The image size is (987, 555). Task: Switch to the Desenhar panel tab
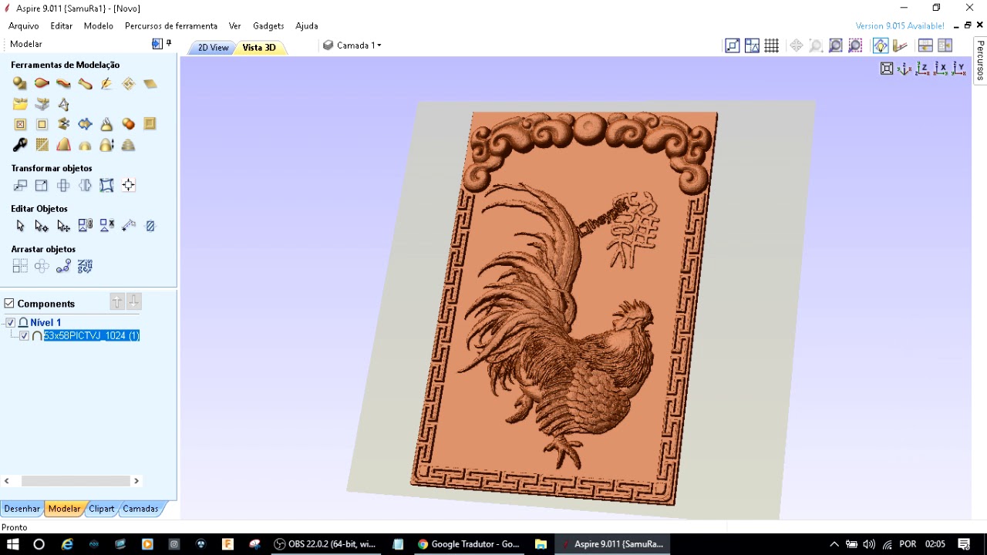tap(22, 509)
